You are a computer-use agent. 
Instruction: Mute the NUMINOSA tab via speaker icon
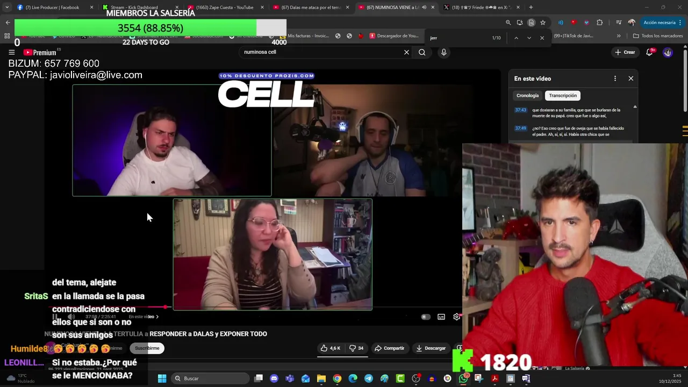[x=424, y=8]
